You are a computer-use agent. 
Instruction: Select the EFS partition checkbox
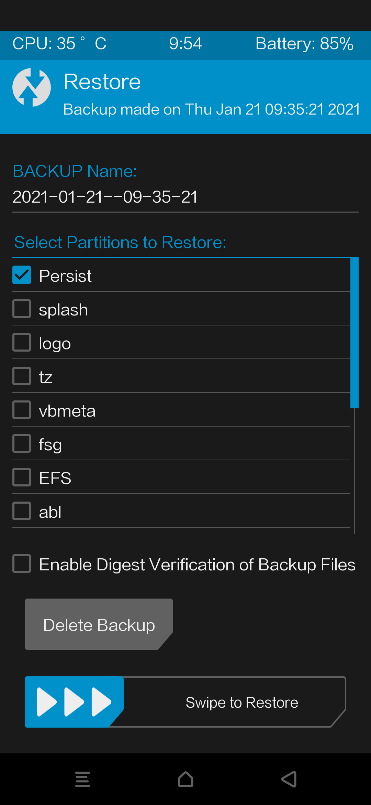tap(22, 477)
